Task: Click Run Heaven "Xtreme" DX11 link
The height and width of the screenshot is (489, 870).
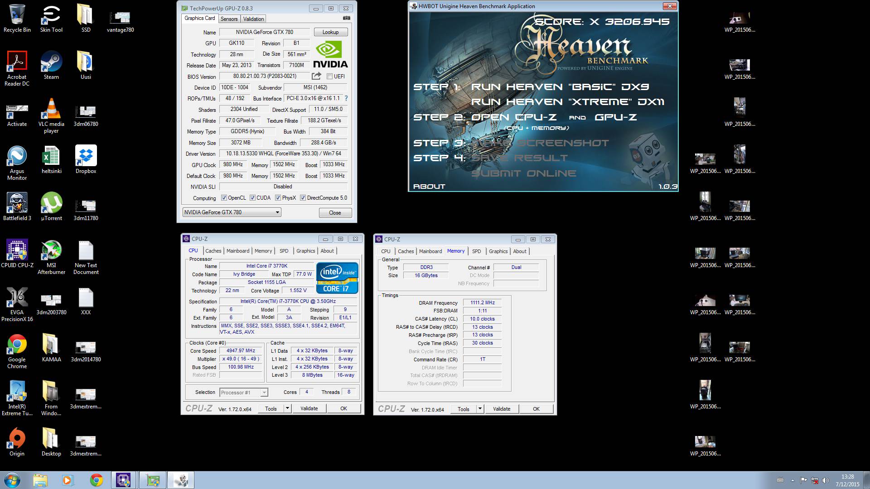Action: pyautogui.click(x=567, y=102)
